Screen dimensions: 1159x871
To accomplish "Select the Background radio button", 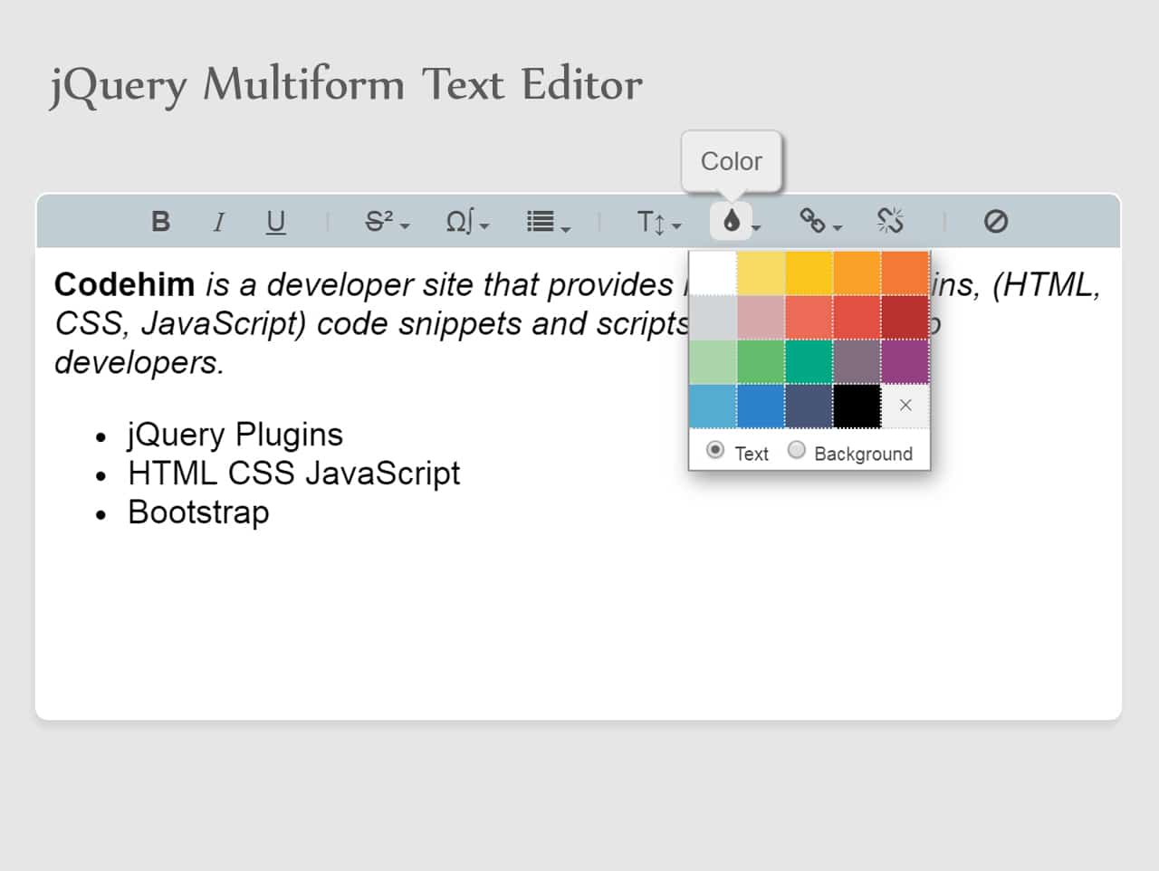I will (x=798, y=450).
